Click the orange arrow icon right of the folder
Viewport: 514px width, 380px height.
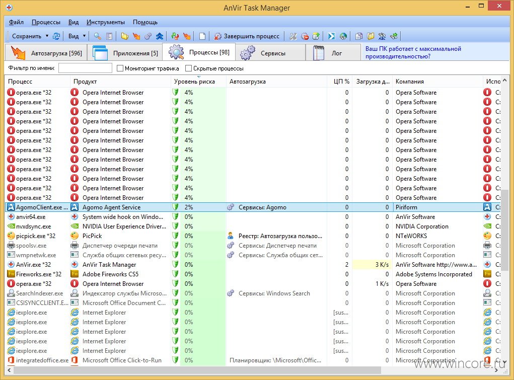click(x=136, y=36)
